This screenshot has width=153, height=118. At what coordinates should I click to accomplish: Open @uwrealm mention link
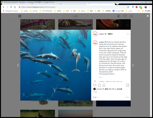pos(117,65)
